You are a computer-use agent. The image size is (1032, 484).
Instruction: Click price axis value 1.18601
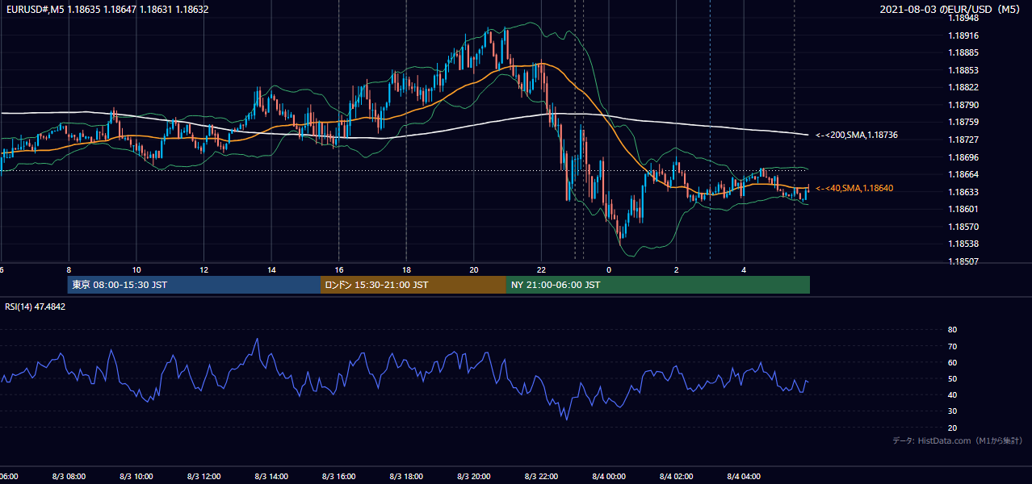[963, 209]
